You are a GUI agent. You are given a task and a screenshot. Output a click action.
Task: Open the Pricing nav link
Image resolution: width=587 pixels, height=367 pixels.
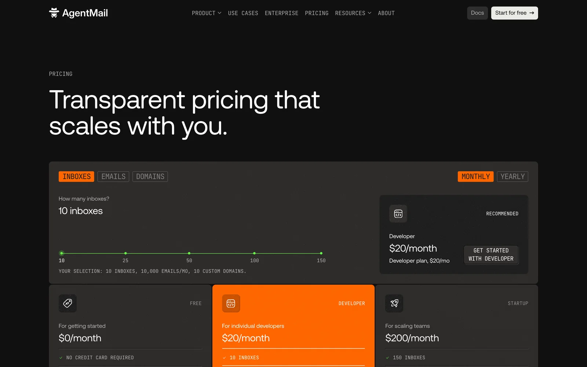pos(317,13)
